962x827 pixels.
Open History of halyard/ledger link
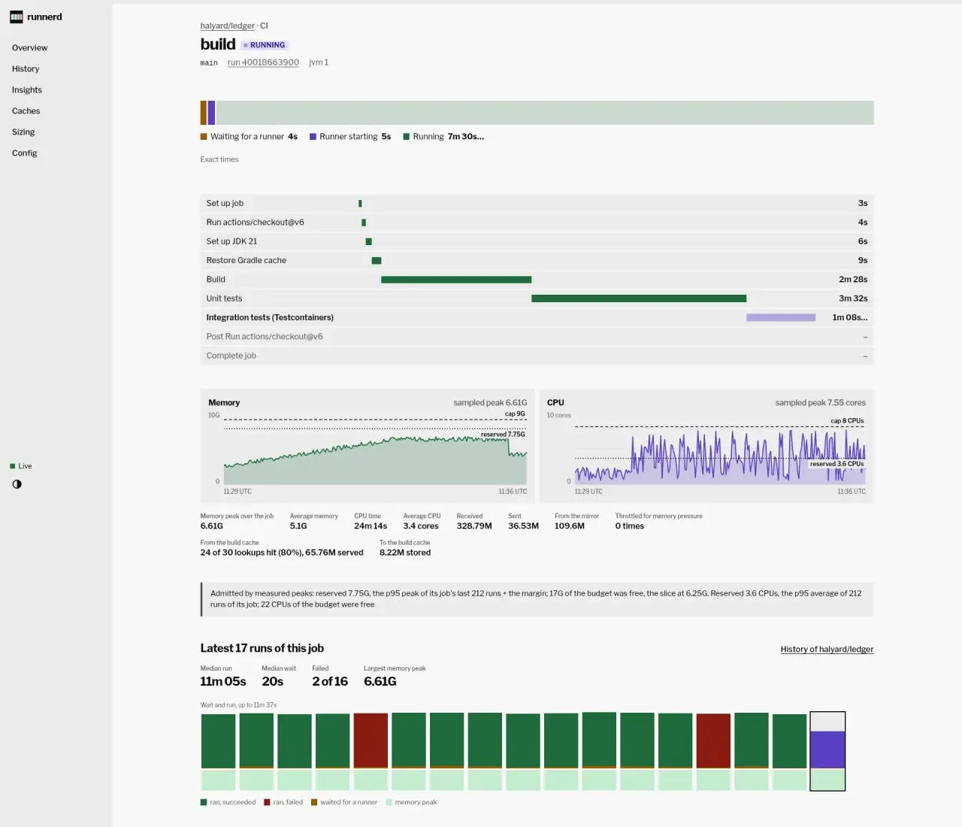(827, 649)
